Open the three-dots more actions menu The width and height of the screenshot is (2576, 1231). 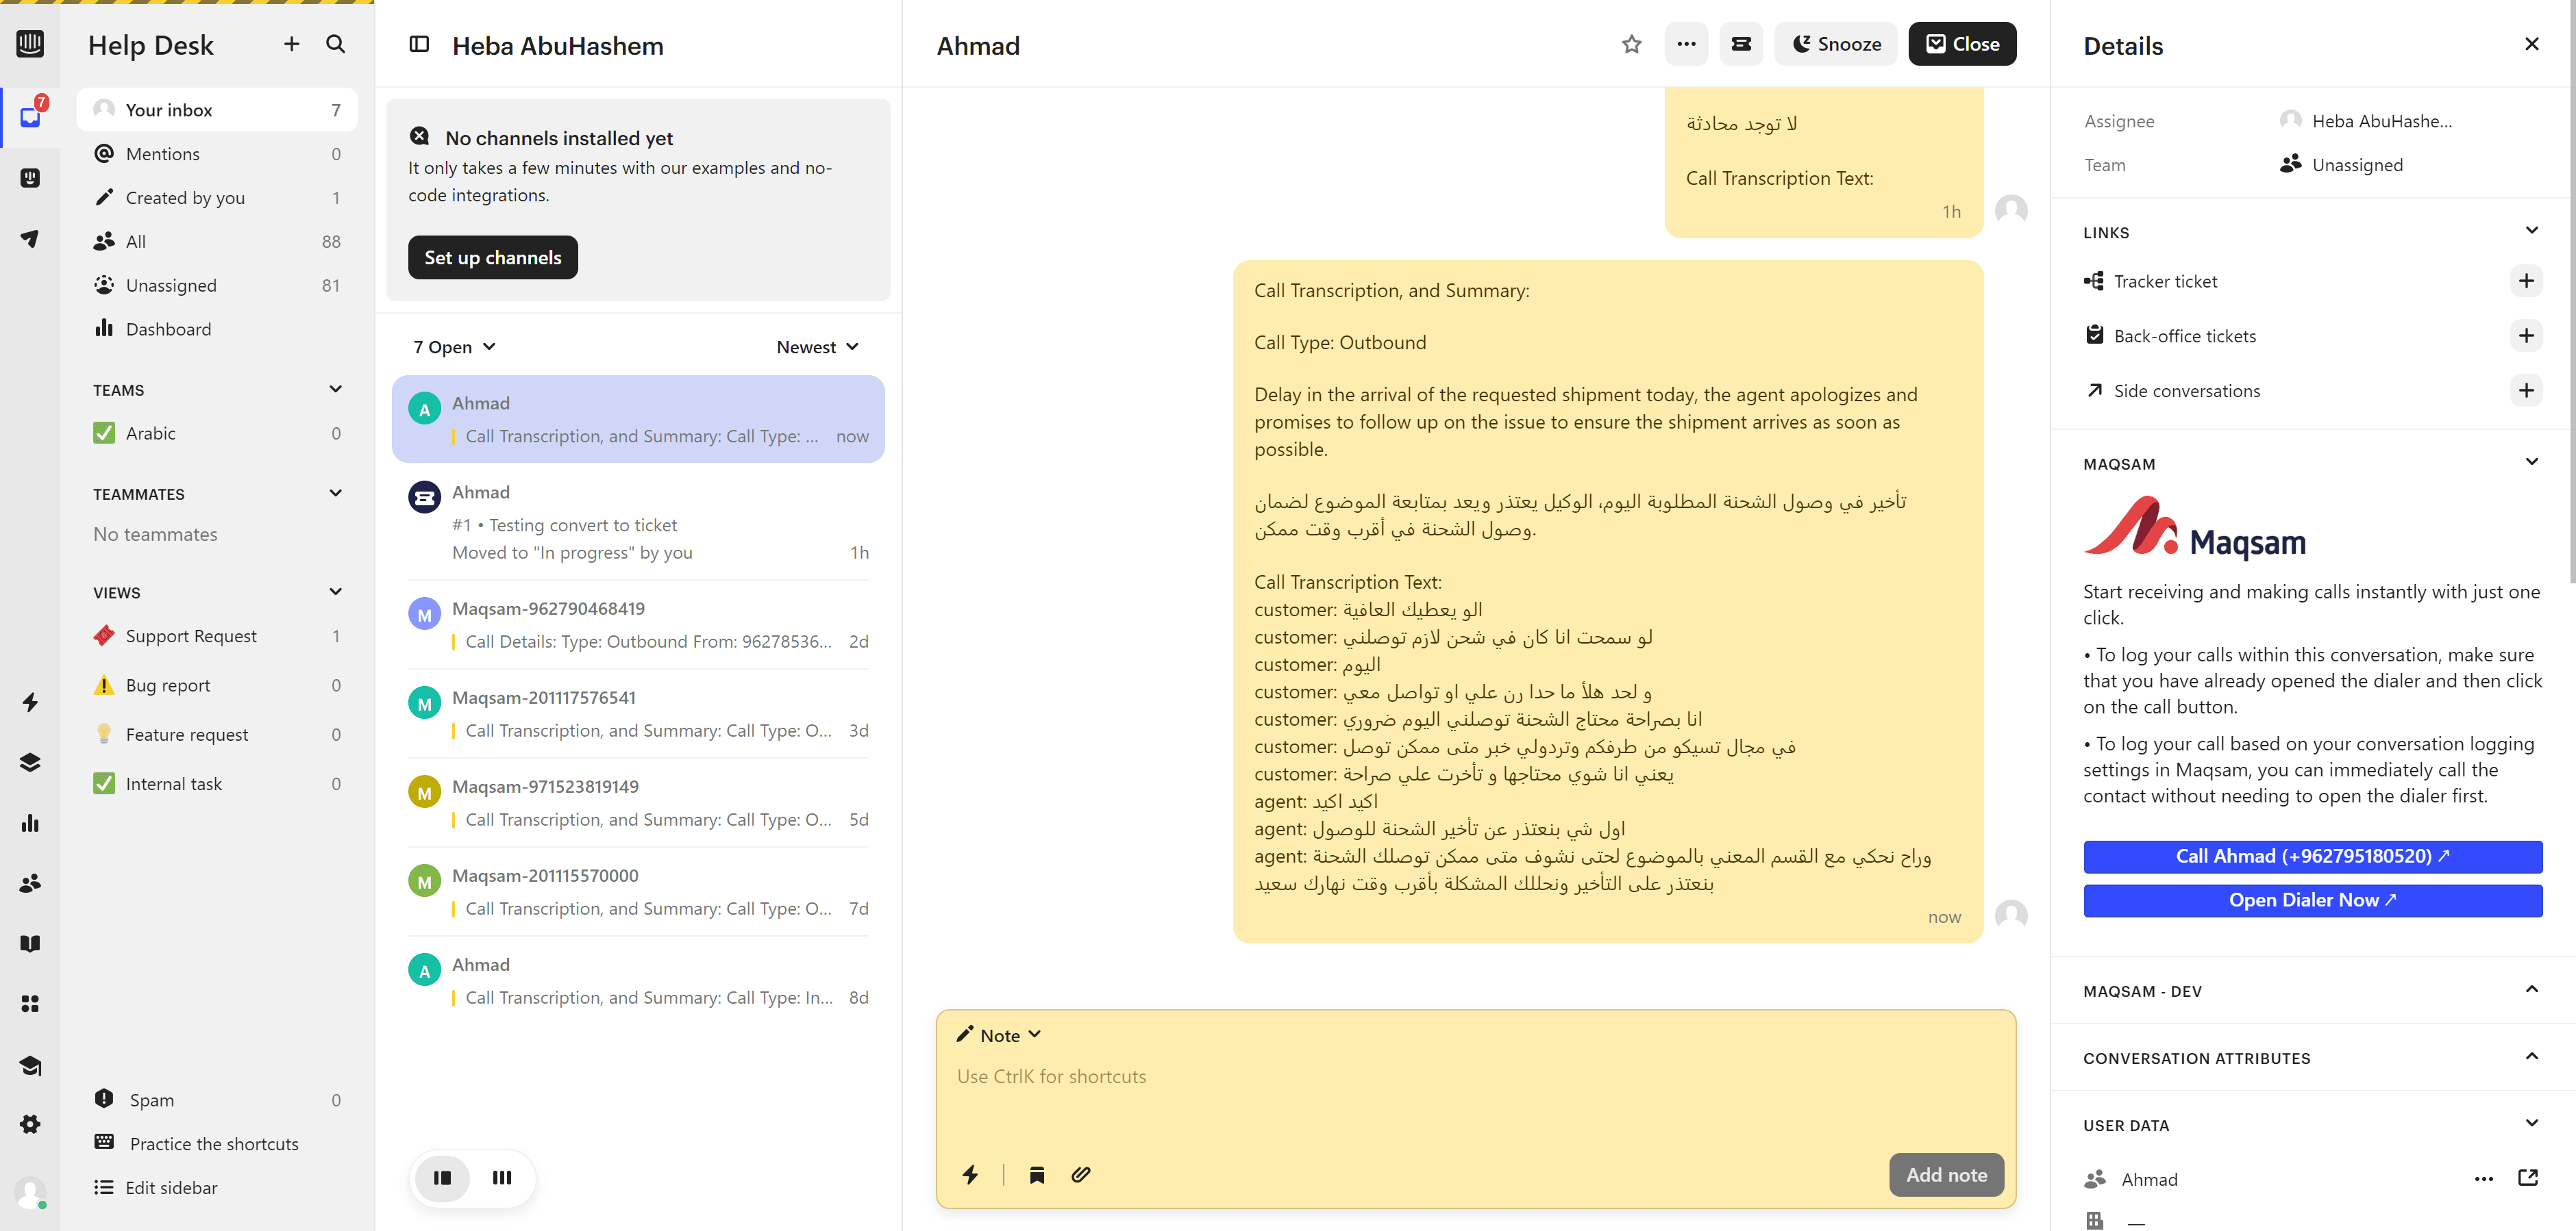point(1686,44)
